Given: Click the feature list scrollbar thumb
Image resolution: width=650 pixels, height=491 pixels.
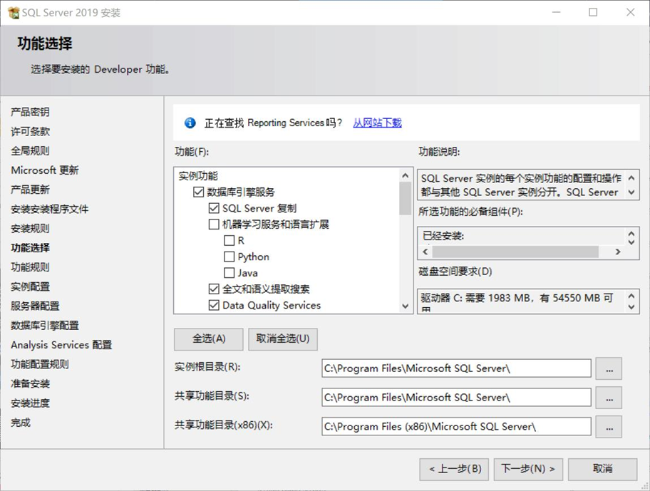Looking at the screenshot, I should coord(406,199).
